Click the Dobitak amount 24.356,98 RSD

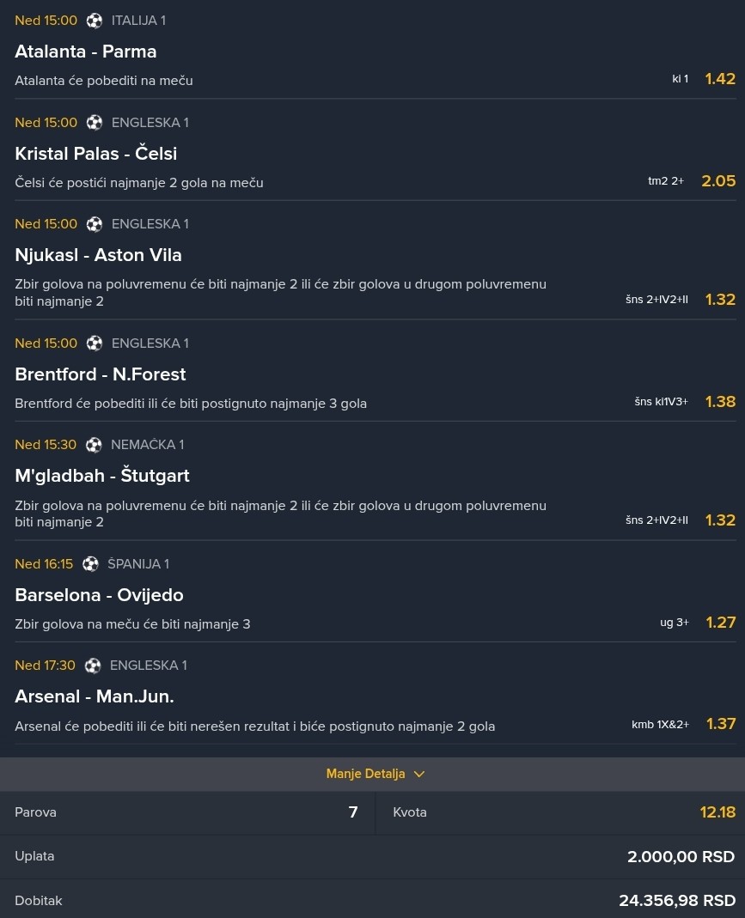[x=677, y=901]
